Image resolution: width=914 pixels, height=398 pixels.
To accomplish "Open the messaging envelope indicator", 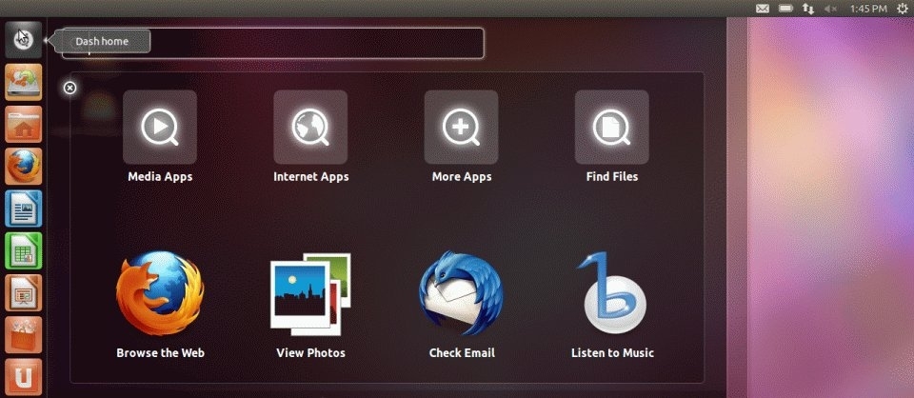I will [763, 9].
